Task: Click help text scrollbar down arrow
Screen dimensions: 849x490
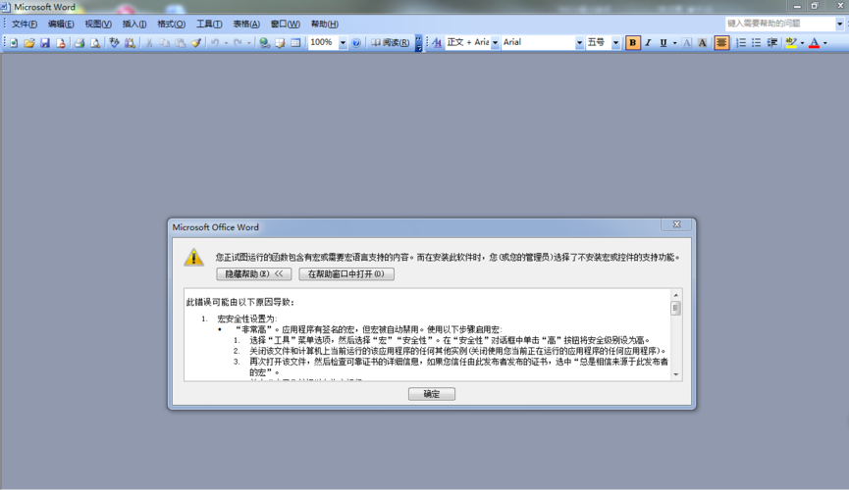Action: coord(675,374)
